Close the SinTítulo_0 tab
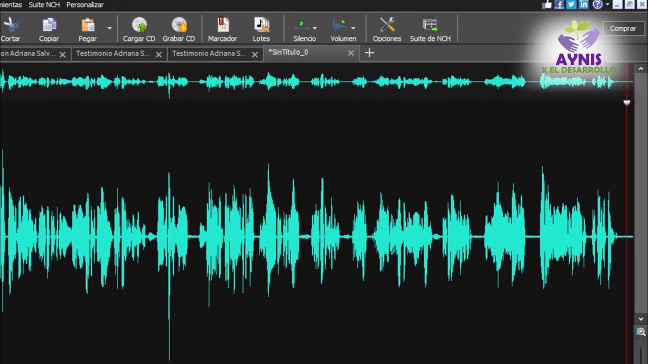The height and width of the screenshot is (364, 648). (x=351, y=53)
